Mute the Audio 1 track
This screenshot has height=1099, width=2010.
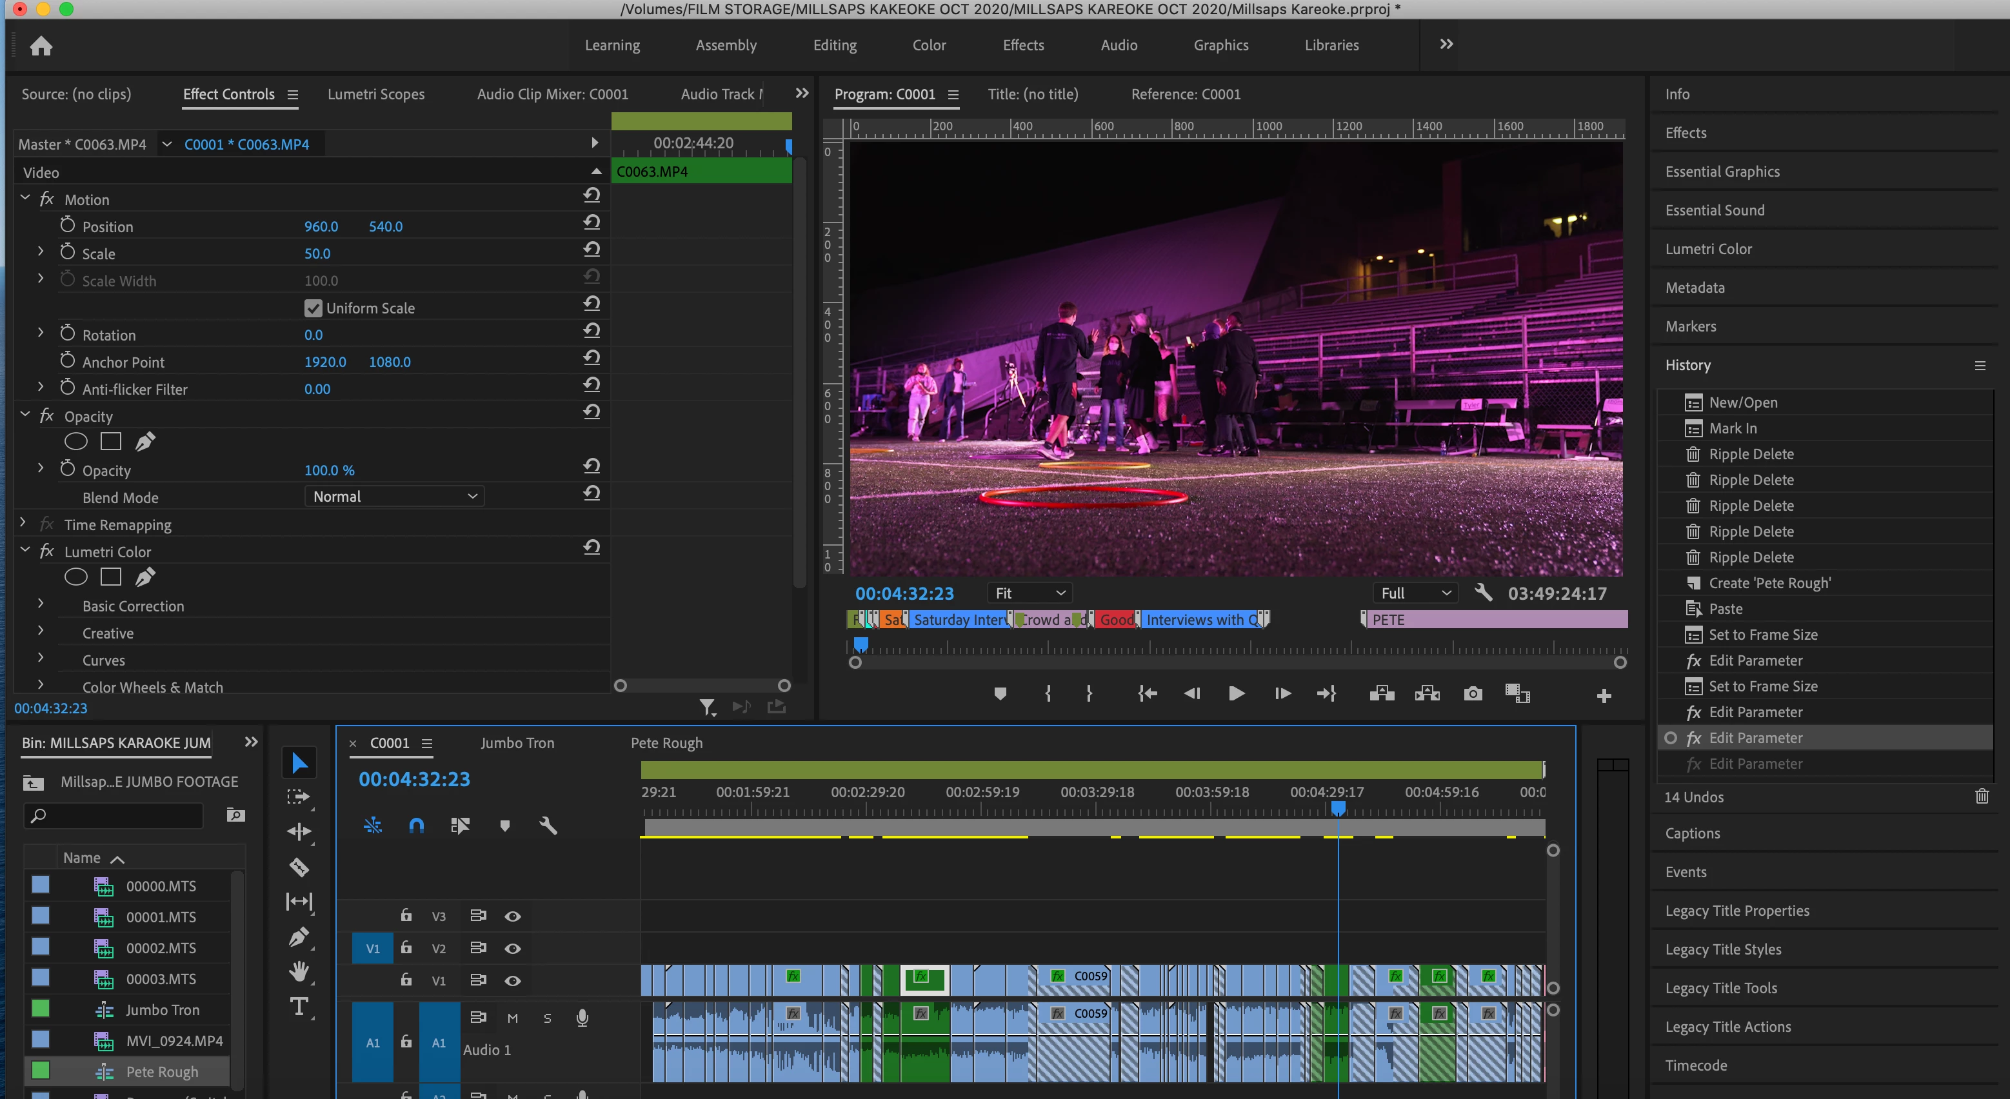[x=512, y=1018]
